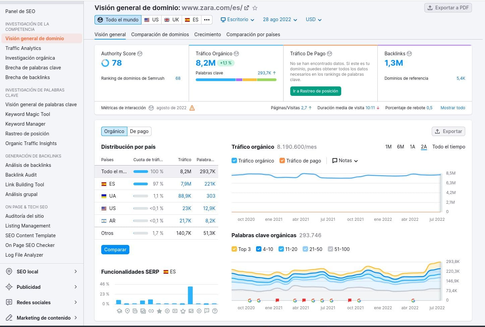Select the 6M time range option
Viewport: 485px width, 327px height.
pos(400,147)
